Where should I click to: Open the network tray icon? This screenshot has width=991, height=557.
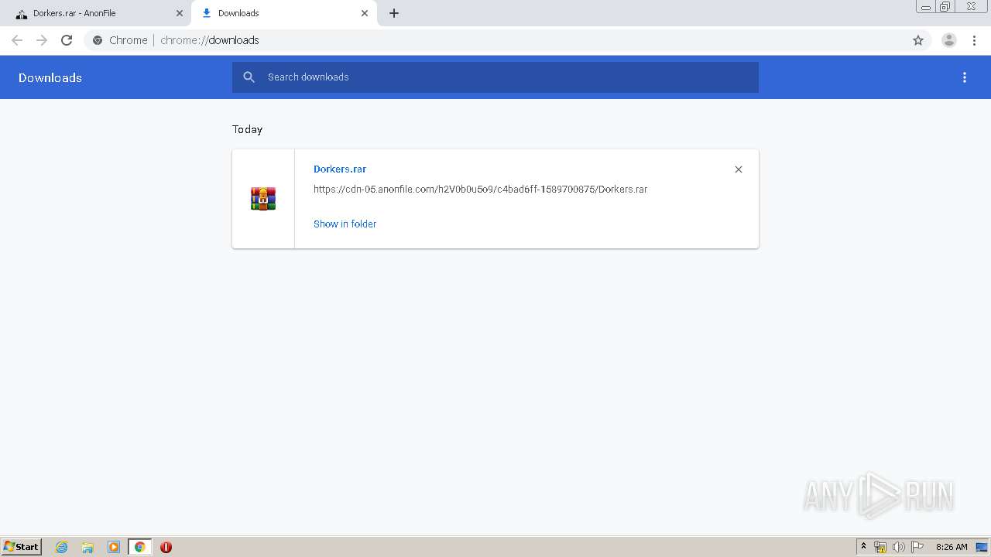click(x=880, y=547)
